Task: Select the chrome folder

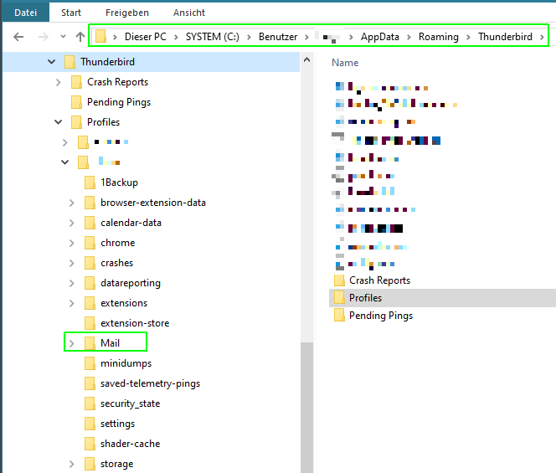Action: 118,243
